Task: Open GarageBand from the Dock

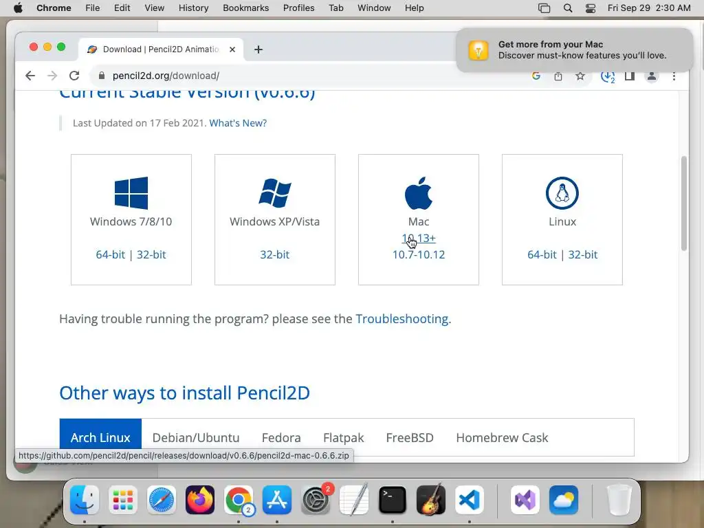Action: [431, 500]
